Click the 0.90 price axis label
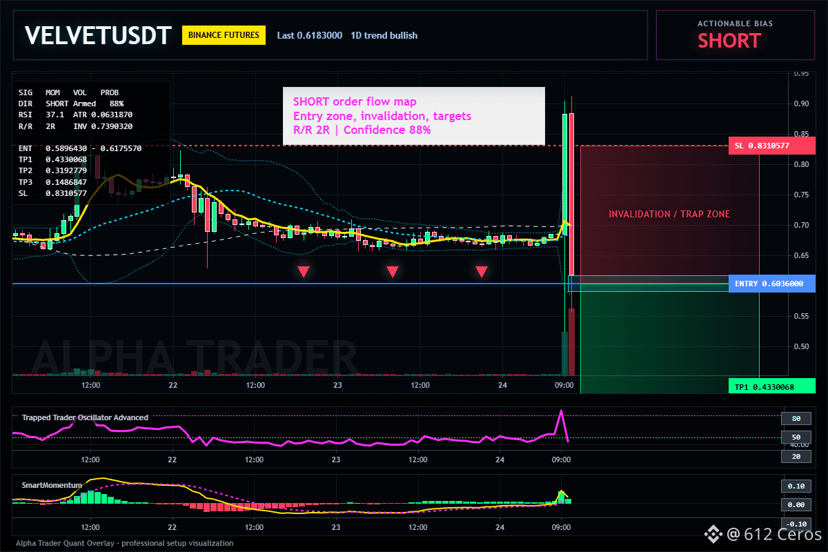 click(800, 103)
